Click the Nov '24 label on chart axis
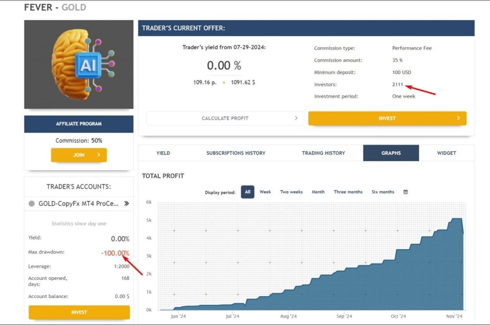The height and width of the screenshot is (325, 490). pyautogui.click(x=454, y=316)
